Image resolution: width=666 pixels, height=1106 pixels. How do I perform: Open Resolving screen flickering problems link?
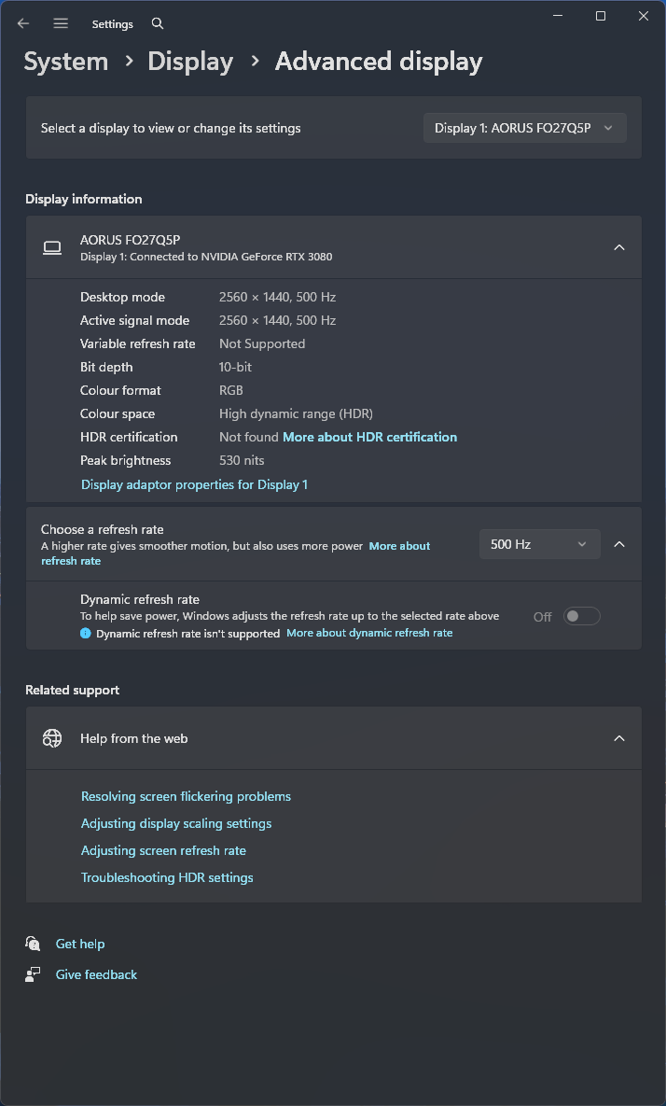[x=186, y=796]
